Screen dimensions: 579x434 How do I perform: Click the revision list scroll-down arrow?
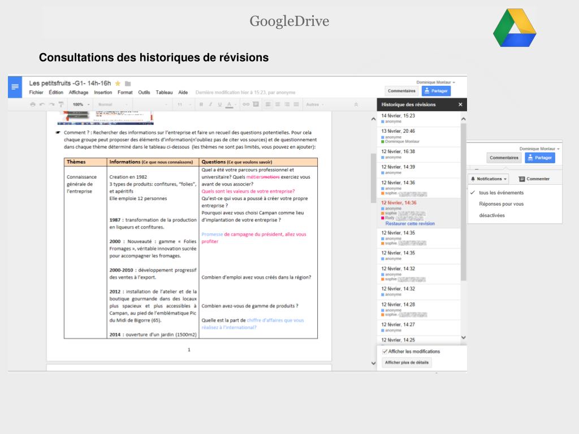464,337
